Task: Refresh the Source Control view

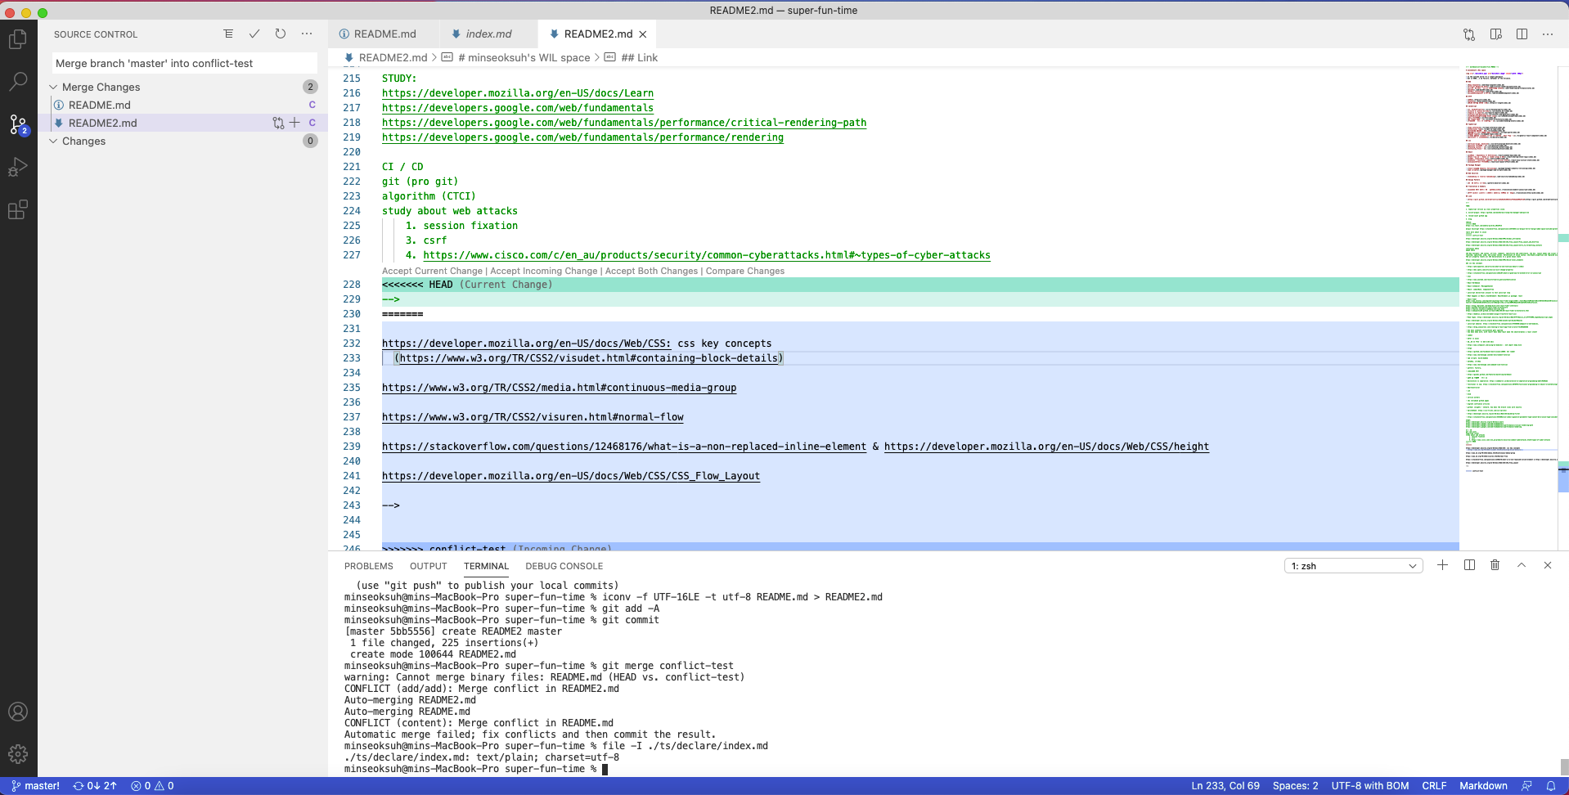Action: 281,34
